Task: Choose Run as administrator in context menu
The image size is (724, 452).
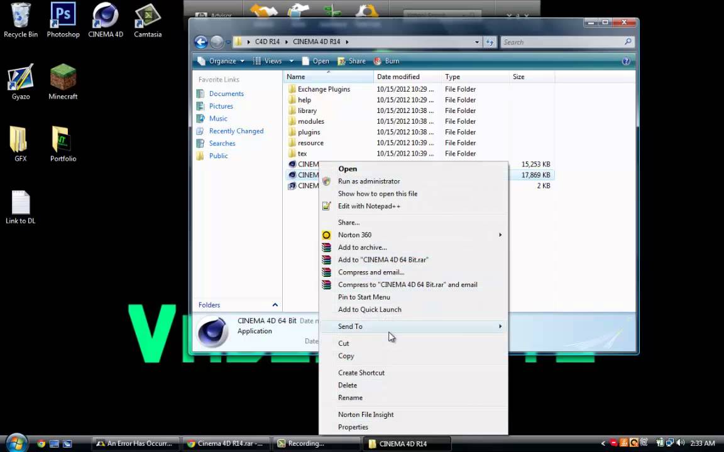Action: click(x=414, y=181)
